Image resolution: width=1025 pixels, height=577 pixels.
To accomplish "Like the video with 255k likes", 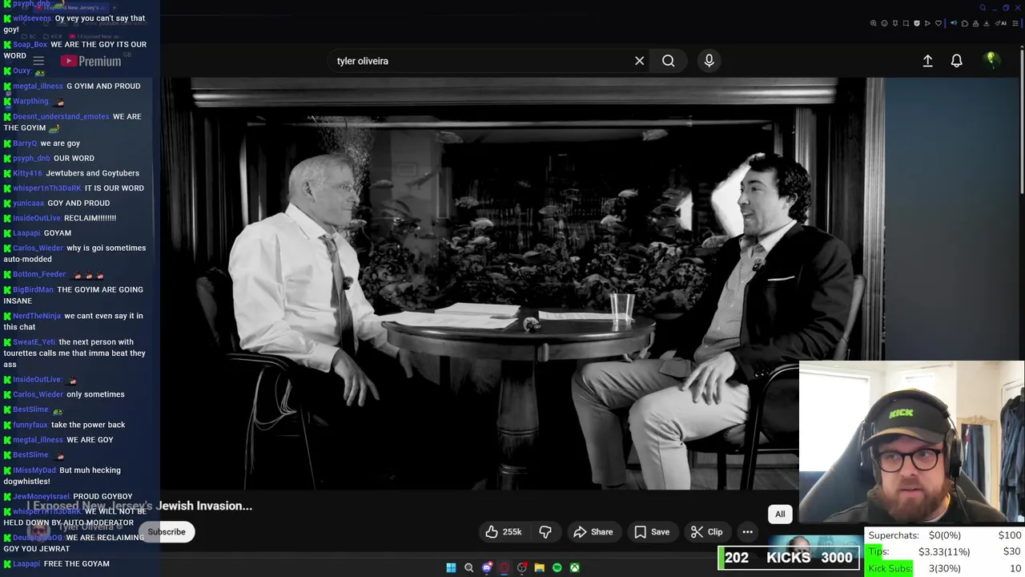I will tap(504, 532).
